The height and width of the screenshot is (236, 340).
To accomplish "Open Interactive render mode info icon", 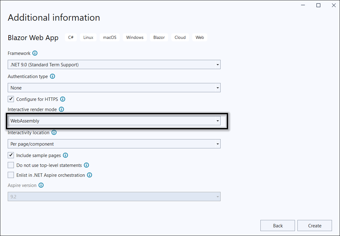I will [x=61, y=109].
